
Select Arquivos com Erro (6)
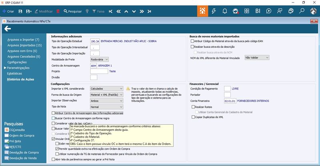tap(22, 51)
